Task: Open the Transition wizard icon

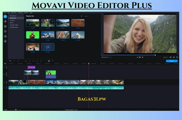Action: coord(49,61)
